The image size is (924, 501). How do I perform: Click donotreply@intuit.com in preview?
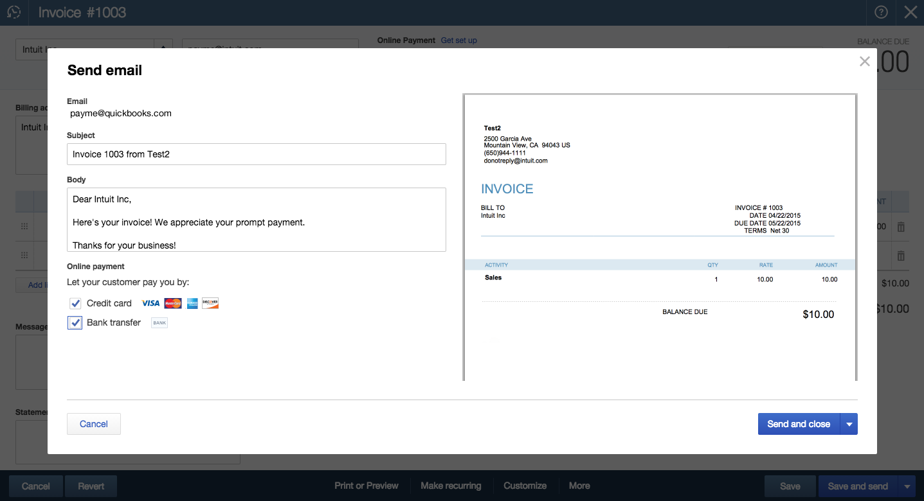click(516, 161)
